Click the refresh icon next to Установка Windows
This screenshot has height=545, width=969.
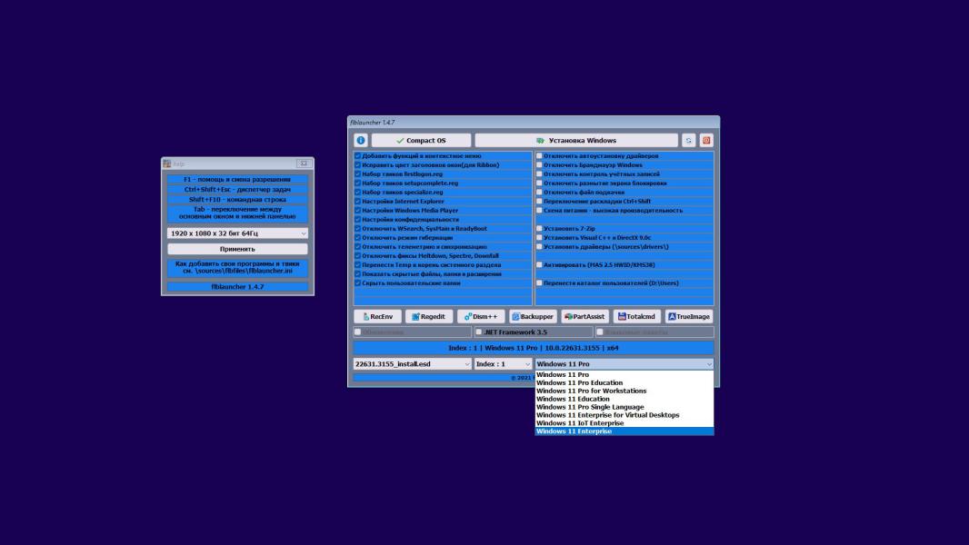pos(689,141)
